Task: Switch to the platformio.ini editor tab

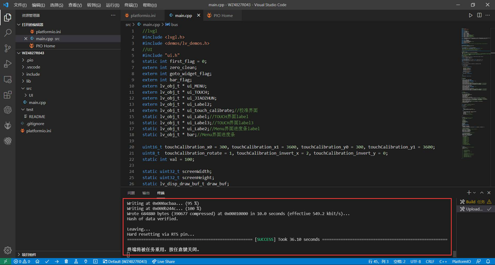Action: (144, 14)
